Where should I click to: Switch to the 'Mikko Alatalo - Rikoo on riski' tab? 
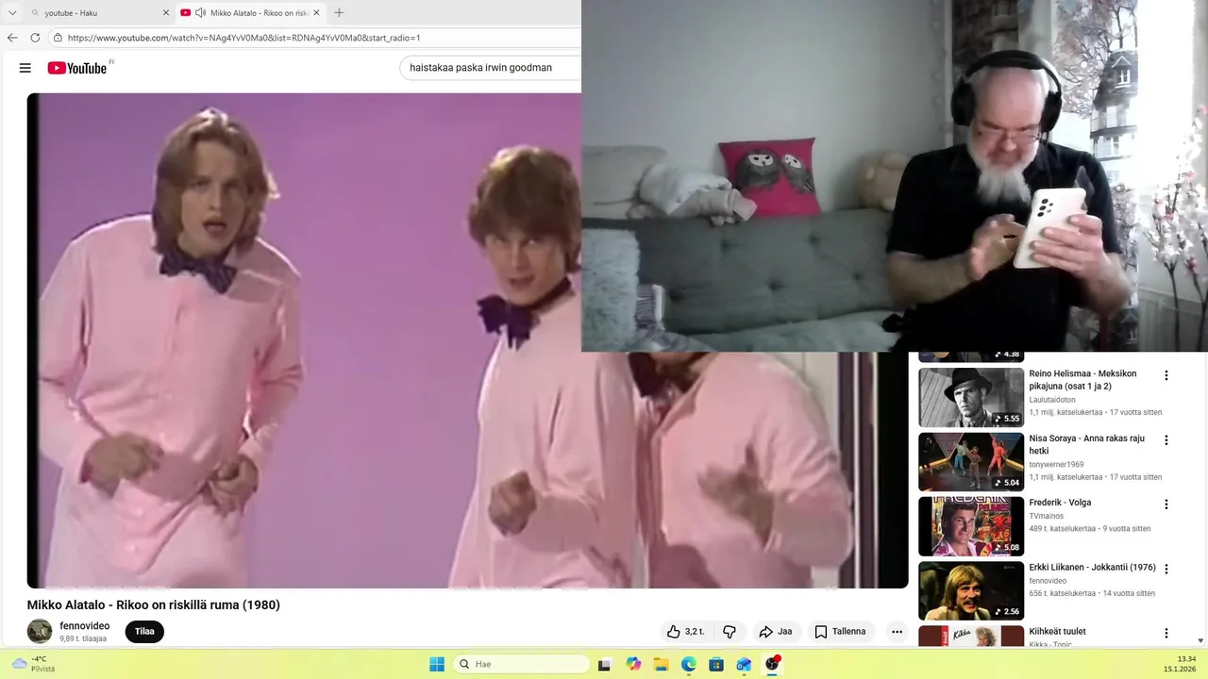[250, 13]
